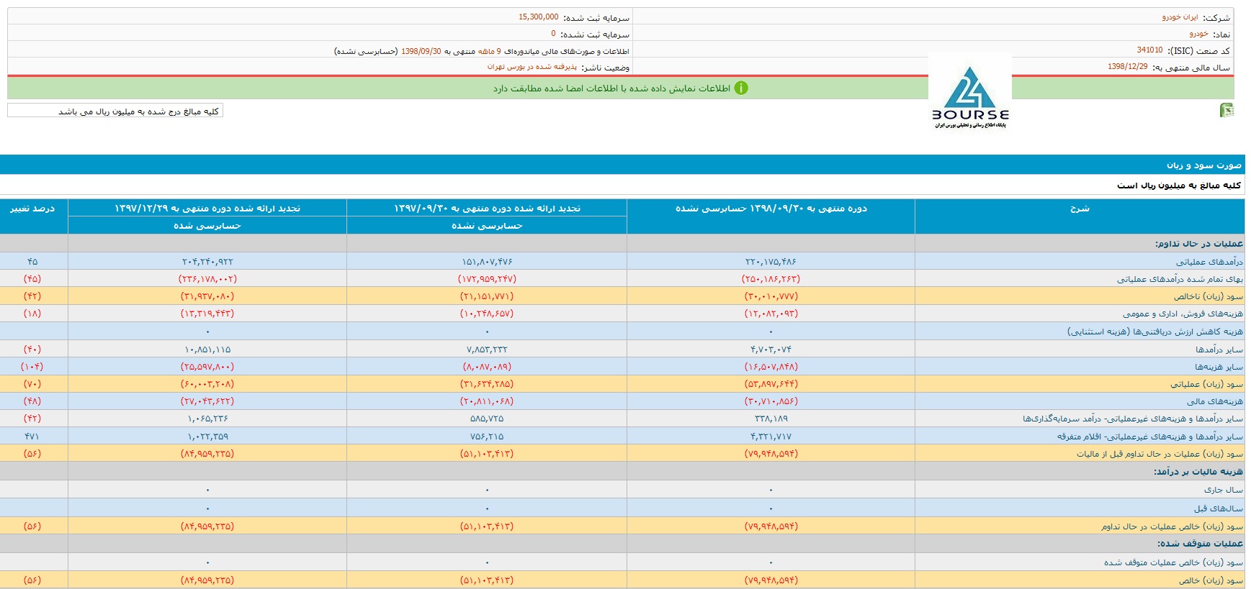1251x589 pixels.
Task: Click the 'درصد تغییر' column header
Action: (x=32, y=209)
